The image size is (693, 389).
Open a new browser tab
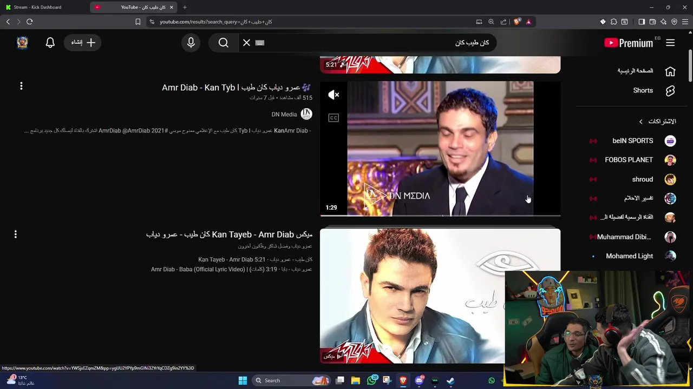(185, 7)
